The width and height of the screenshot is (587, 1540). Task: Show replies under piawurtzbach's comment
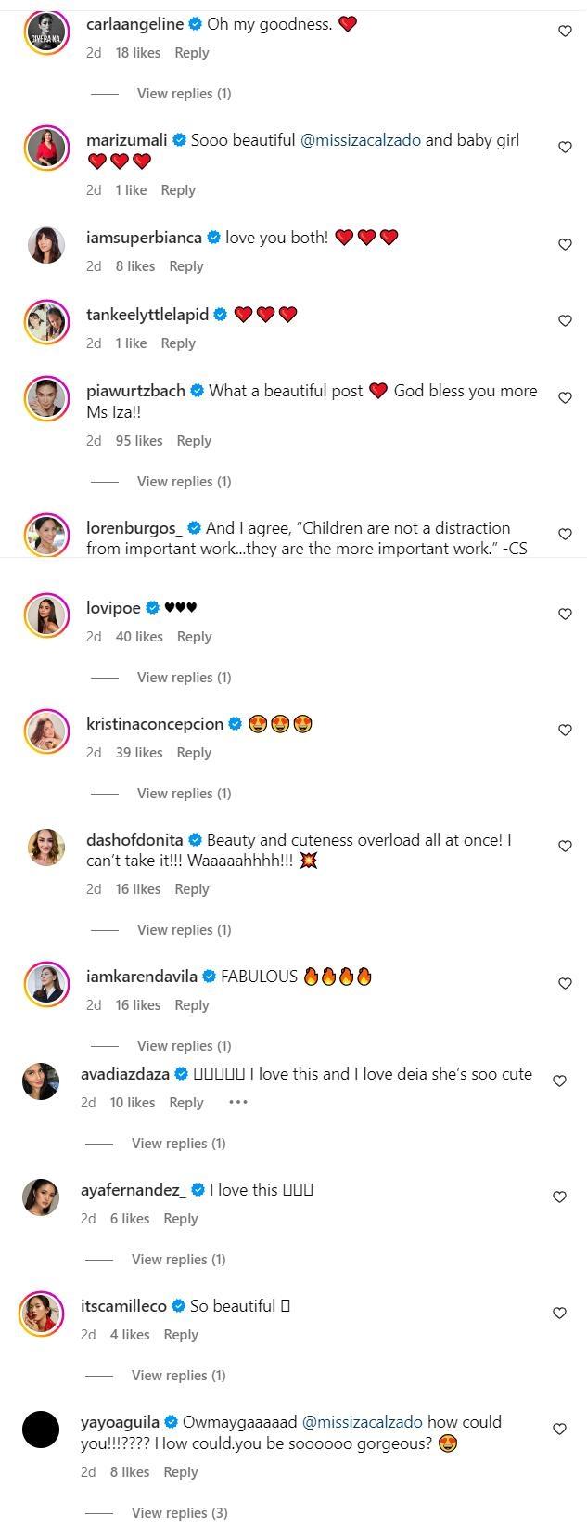pyautogui.click(x=184, y=481)
